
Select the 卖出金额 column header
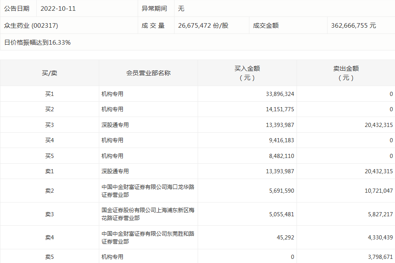(x=346, y=73)
